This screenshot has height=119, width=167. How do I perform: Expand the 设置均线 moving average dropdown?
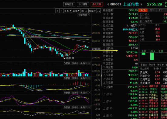pyautogui.click(x=83, y=15)
